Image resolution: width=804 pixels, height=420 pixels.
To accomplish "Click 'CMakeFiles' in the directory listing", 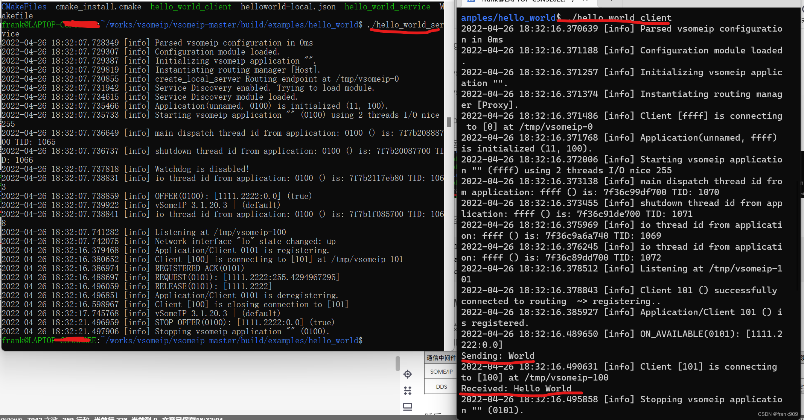I will click(x=24, y=7).
